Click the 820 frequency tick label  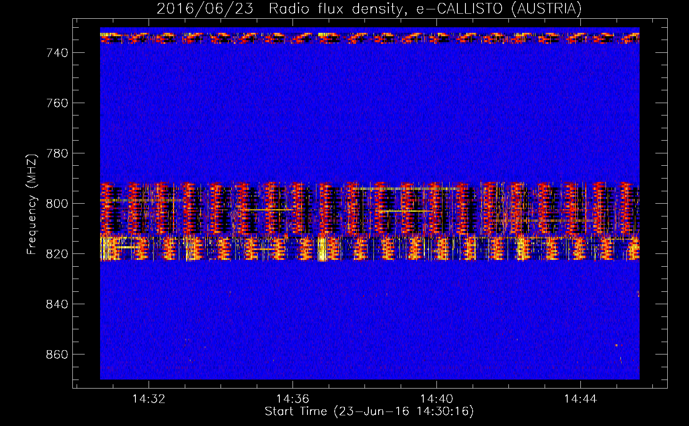click(x=57, y=254)
